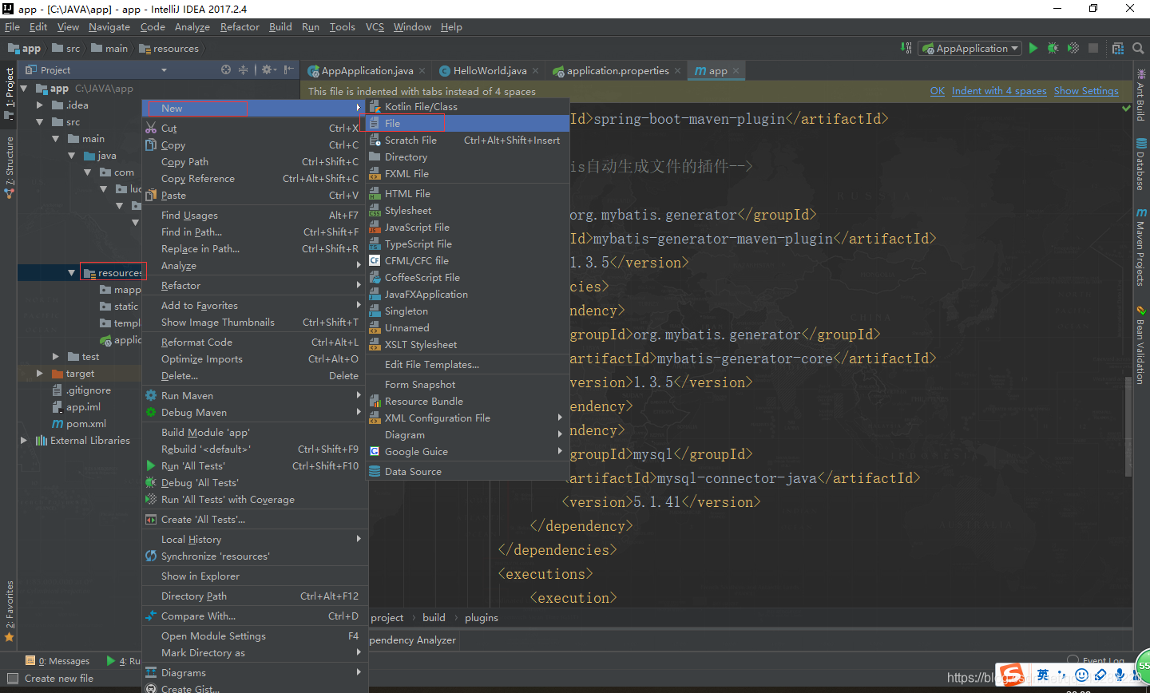1150x693 pixels.
Task: Toggle tool window buttons at bottom-left corner
Action: [12, 678]
